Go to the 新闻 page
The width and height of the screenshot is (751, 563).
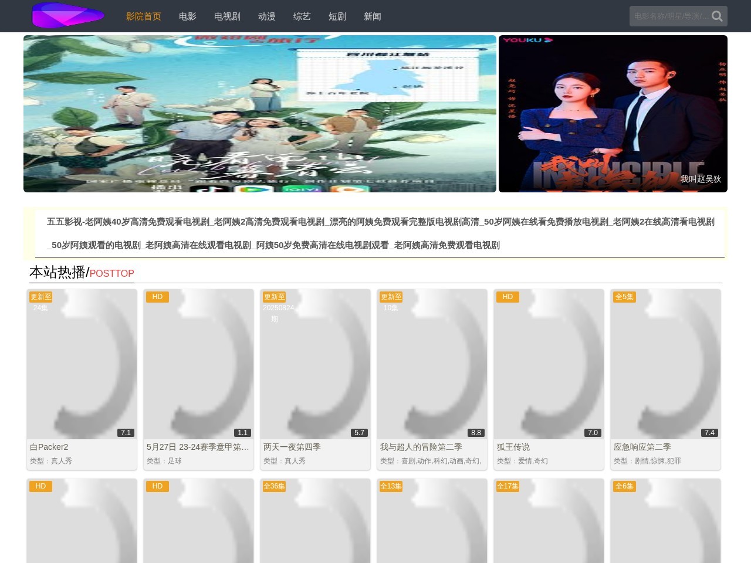click(x=372, y=16)
